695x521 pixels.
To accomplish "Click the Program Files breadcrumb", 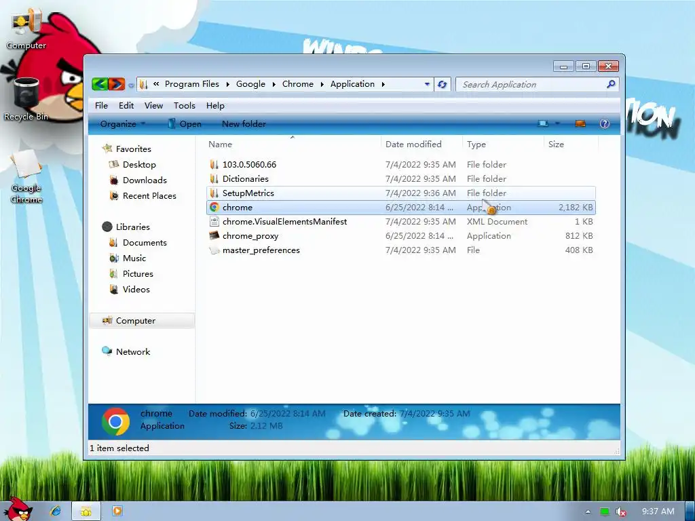I will coord(192,83).
